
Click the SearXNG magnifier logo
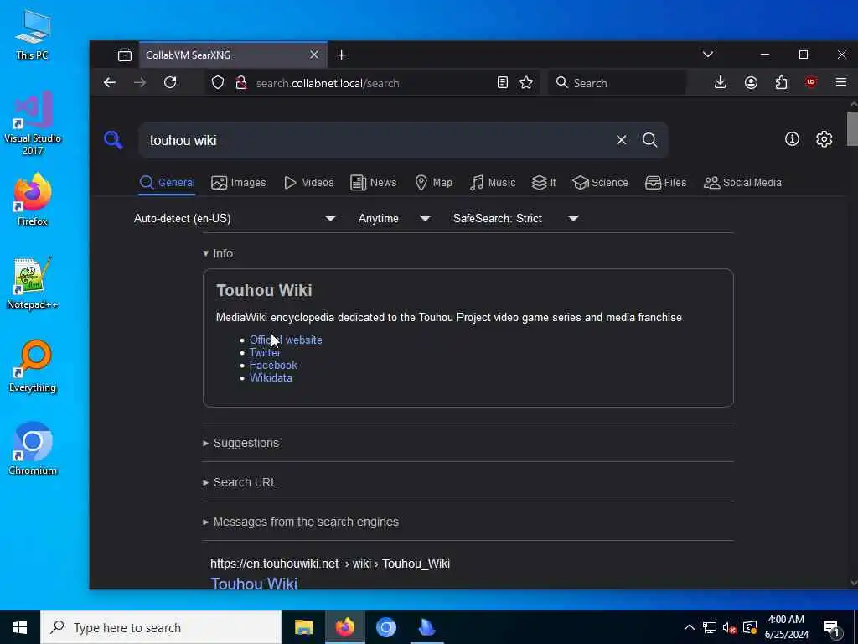(113, 140)
